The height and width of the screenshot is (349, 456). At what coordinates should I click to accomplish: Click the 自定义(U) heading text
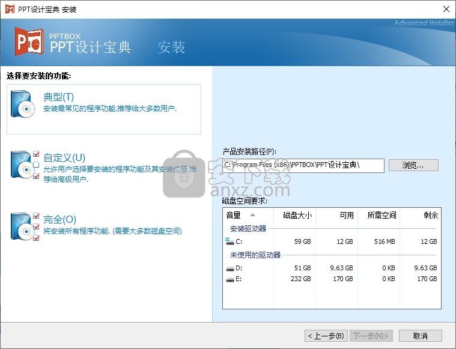click(64, 157)
